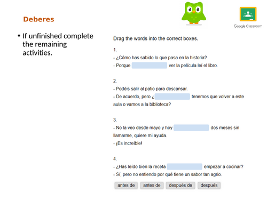267x200 pixels.
Task: Pick the 'después' word chip
Action: [x=209, y=186]
